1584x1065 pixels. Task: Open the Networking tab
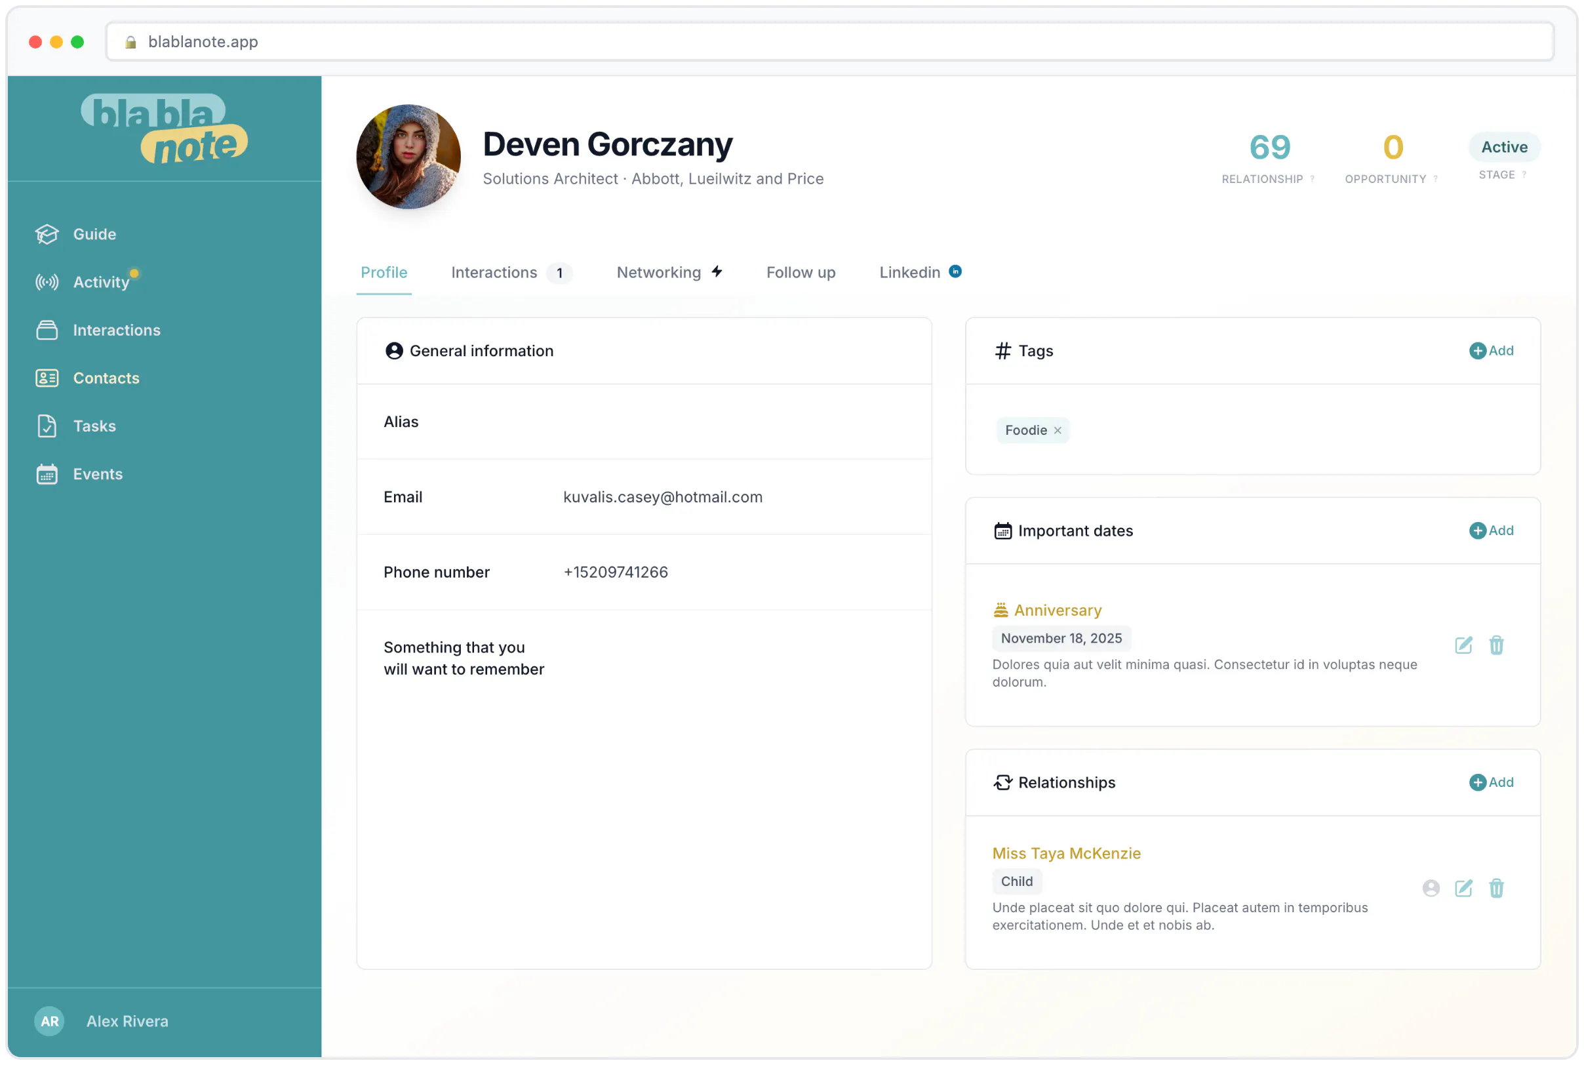tap(669, 272)
